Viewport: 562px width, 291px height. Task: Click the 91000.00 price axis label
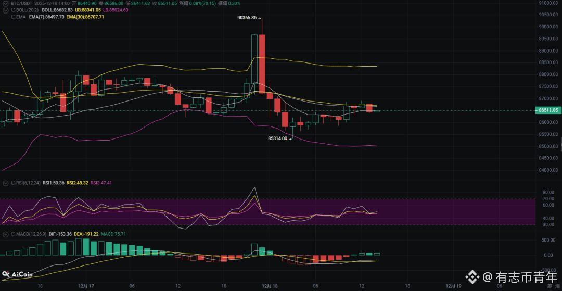(549, 3)
